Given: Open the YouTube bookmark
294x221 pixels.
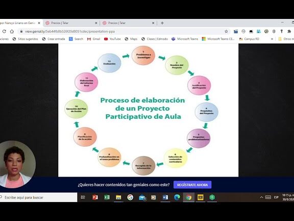Looking at the screenshot, I should coord(112,39).
